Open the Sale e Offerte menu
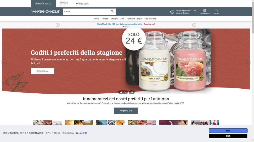Screen dimensions: 254x142 (150, 19)
